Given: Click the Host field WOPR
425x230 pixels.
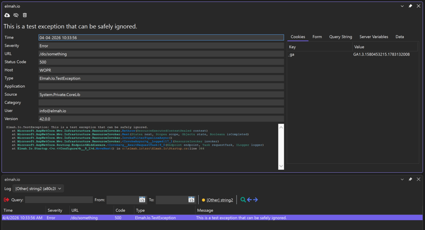Looking at the screenshot, I should point(161,70).
